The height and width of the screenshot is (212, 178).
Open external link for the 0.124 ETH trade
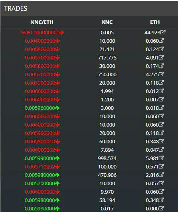[x=161, y=49]
